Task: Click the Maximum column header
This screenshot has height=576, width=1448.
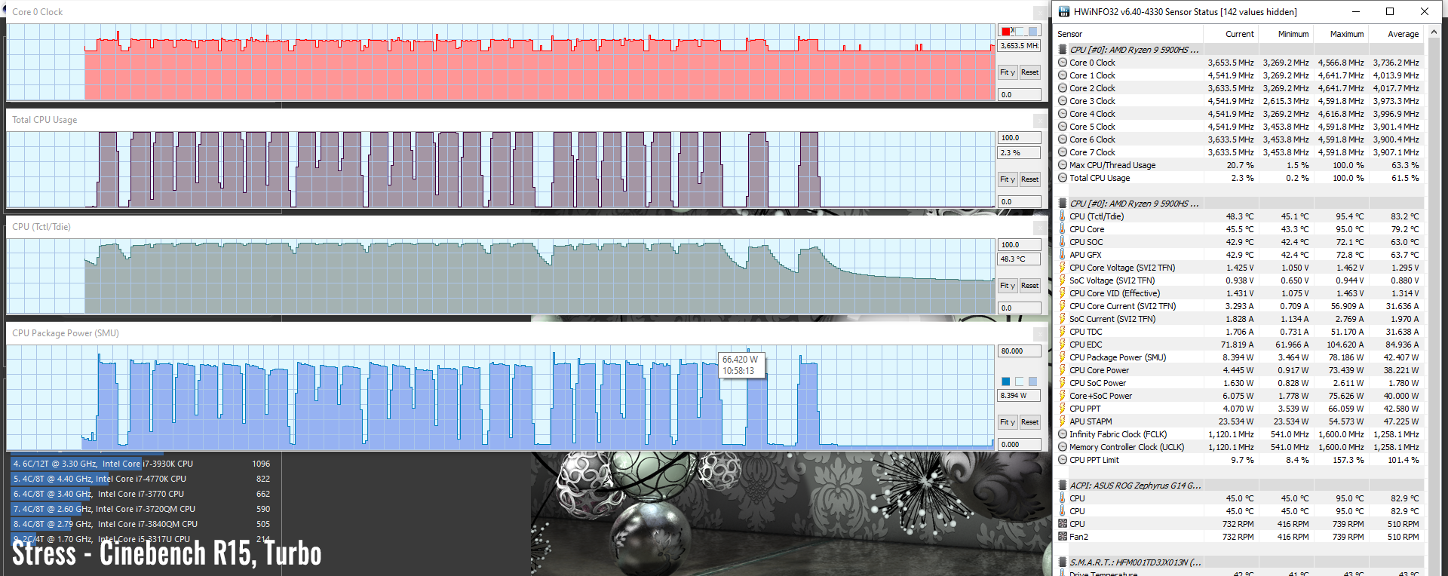Action: 1341,34
